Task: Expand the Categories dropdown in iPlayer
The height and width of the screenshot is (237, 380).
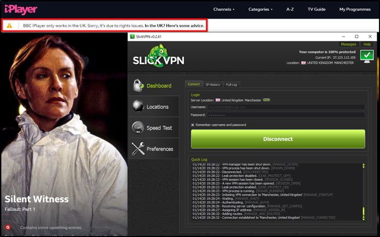Action: 260,9
